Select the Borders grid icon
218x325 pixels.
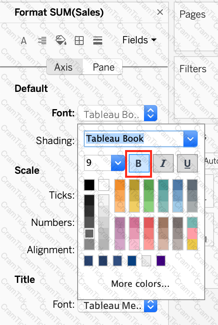pos(79,41)
